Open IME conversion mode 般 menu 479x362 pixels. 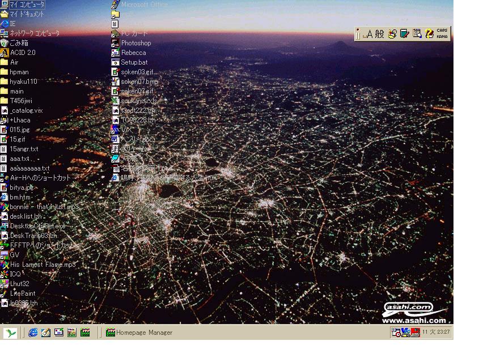click(379, 34)
